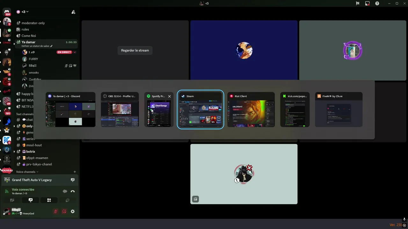Click the hat avatar on bottom tile
Viewport: 408px width, 229px height.
click(x=244, y=174)
